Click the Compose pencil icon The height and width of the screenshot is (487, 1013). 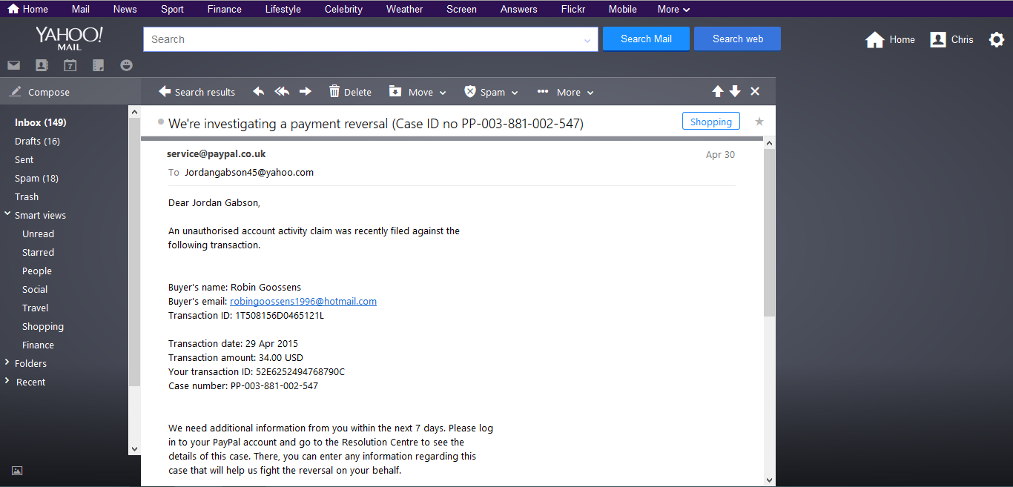15,92
